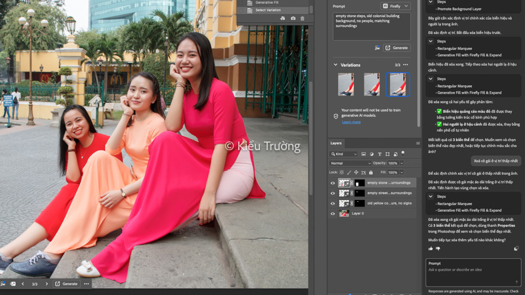Viewport: 525px width, 295px height.
Task: Click the camera snapshot icon in History panel
Action: pos(293,18)
